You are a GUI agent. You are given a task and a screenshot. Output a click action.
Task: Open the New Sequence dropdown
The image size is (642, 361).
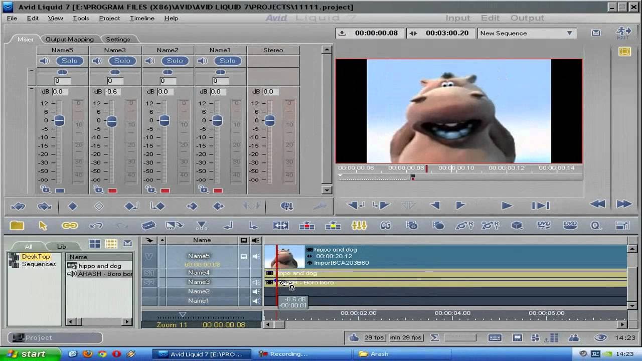coord(526,33)
